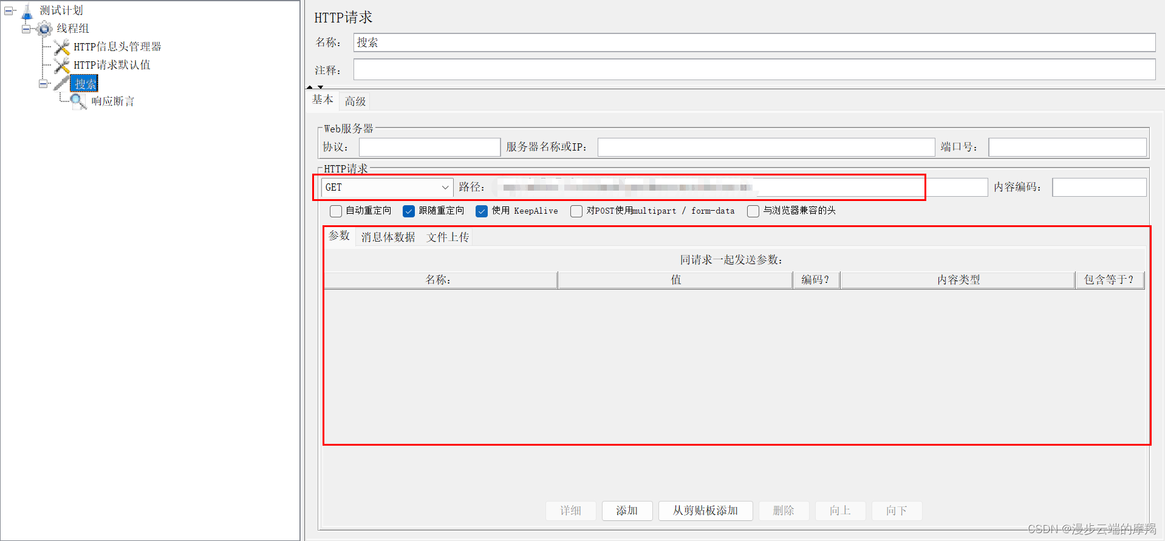This screenshot has height=541, width=1165.
Task: Click the 详细 button
Action: pos(571,511)
